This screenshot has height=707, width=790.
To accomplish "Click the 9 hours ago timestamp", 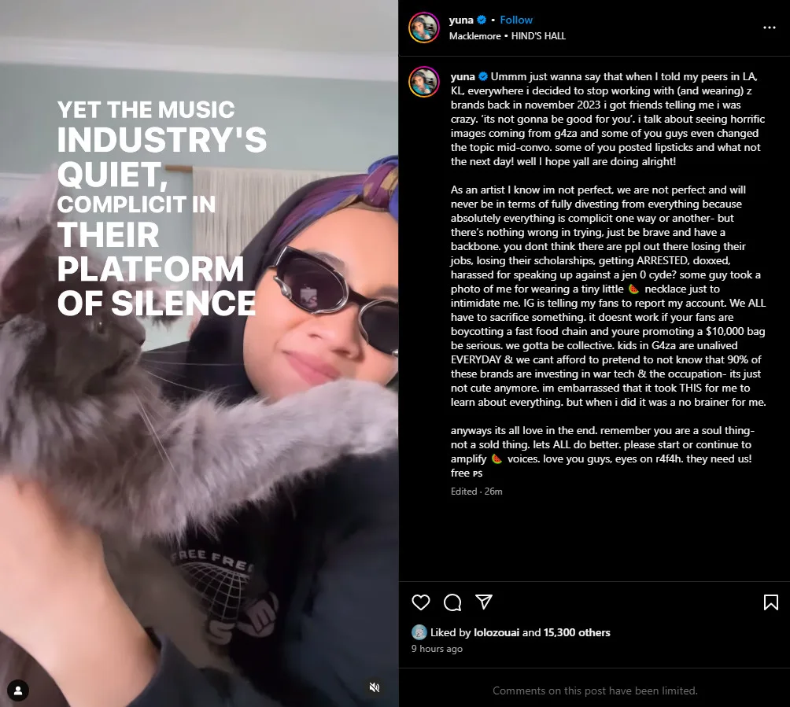I will (x=437, y=649).
